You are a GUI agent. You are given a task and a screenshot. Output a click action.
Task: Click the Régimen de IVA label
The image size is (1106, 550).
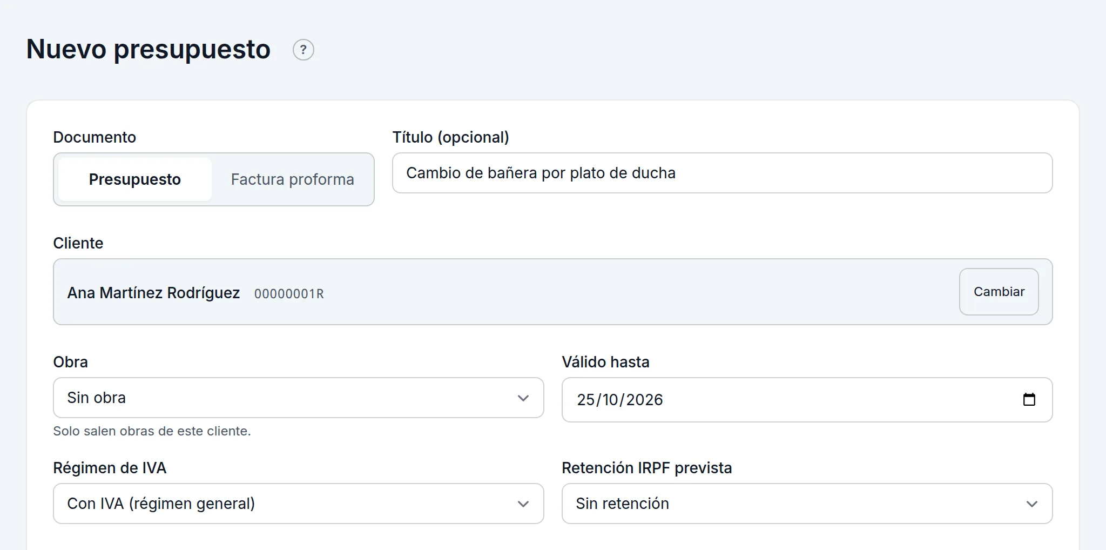tap(110, 468)
